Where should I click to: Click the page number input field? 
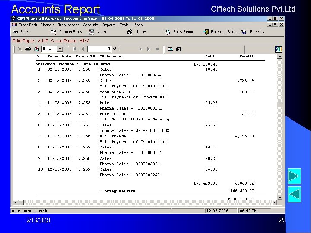[99, 49]
